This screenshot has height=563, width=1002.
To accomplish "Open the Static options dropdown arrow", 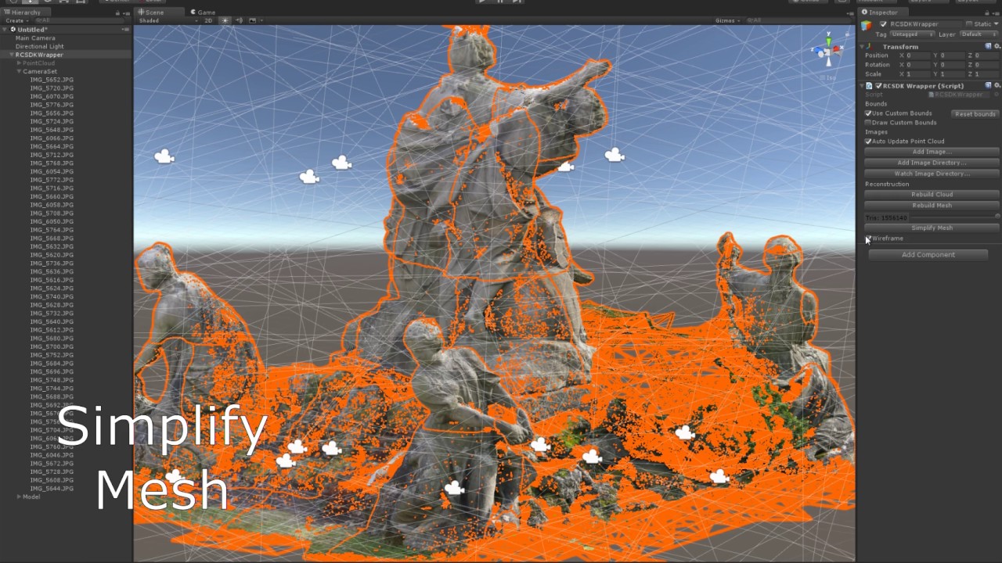I will (996, 24).
